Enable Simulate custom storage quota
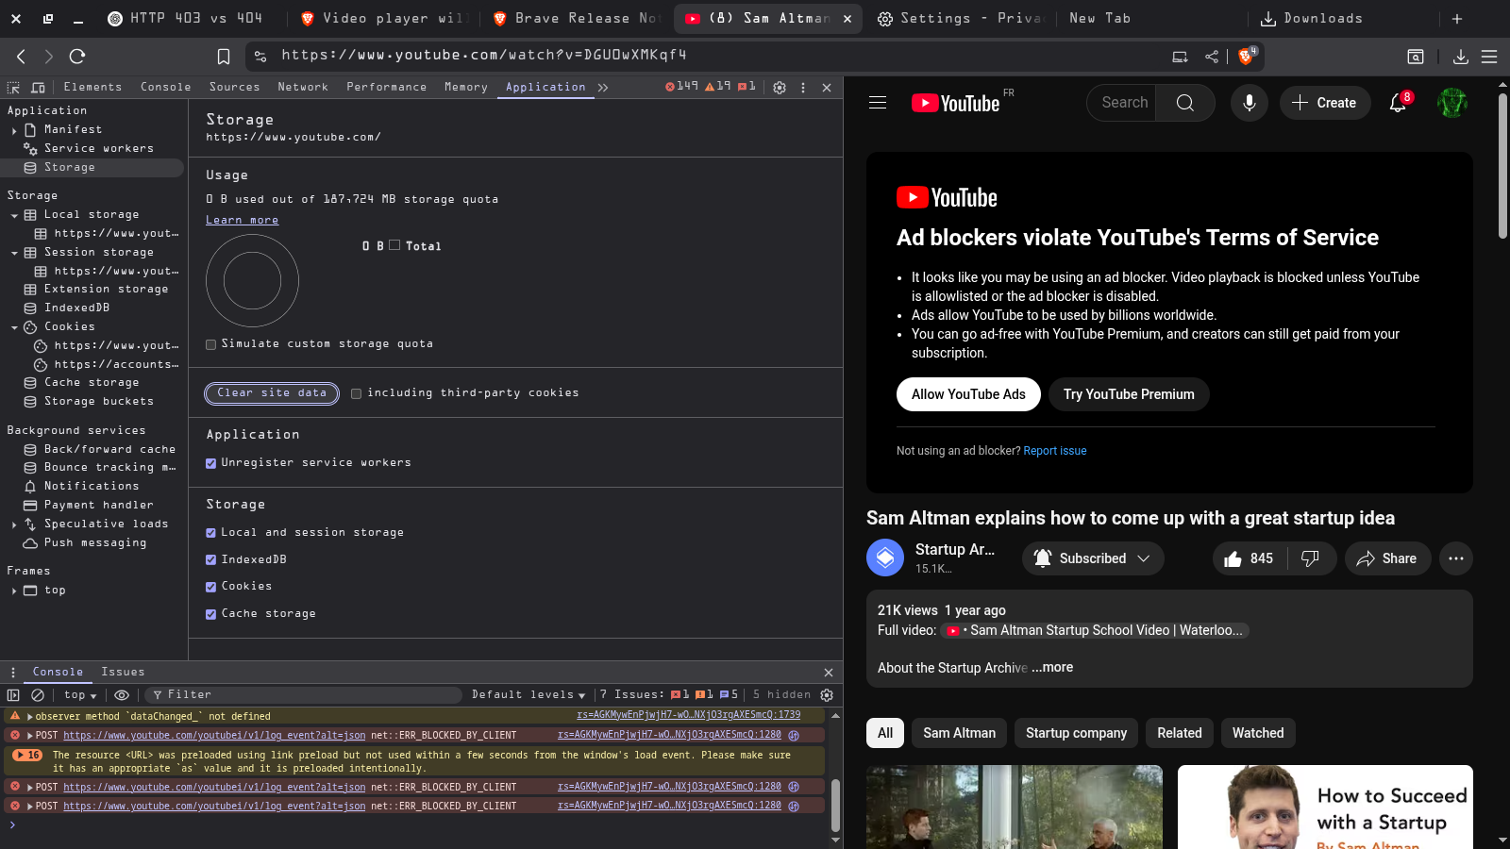Viewport: 1510px width, 849px height. coord(211,344)
